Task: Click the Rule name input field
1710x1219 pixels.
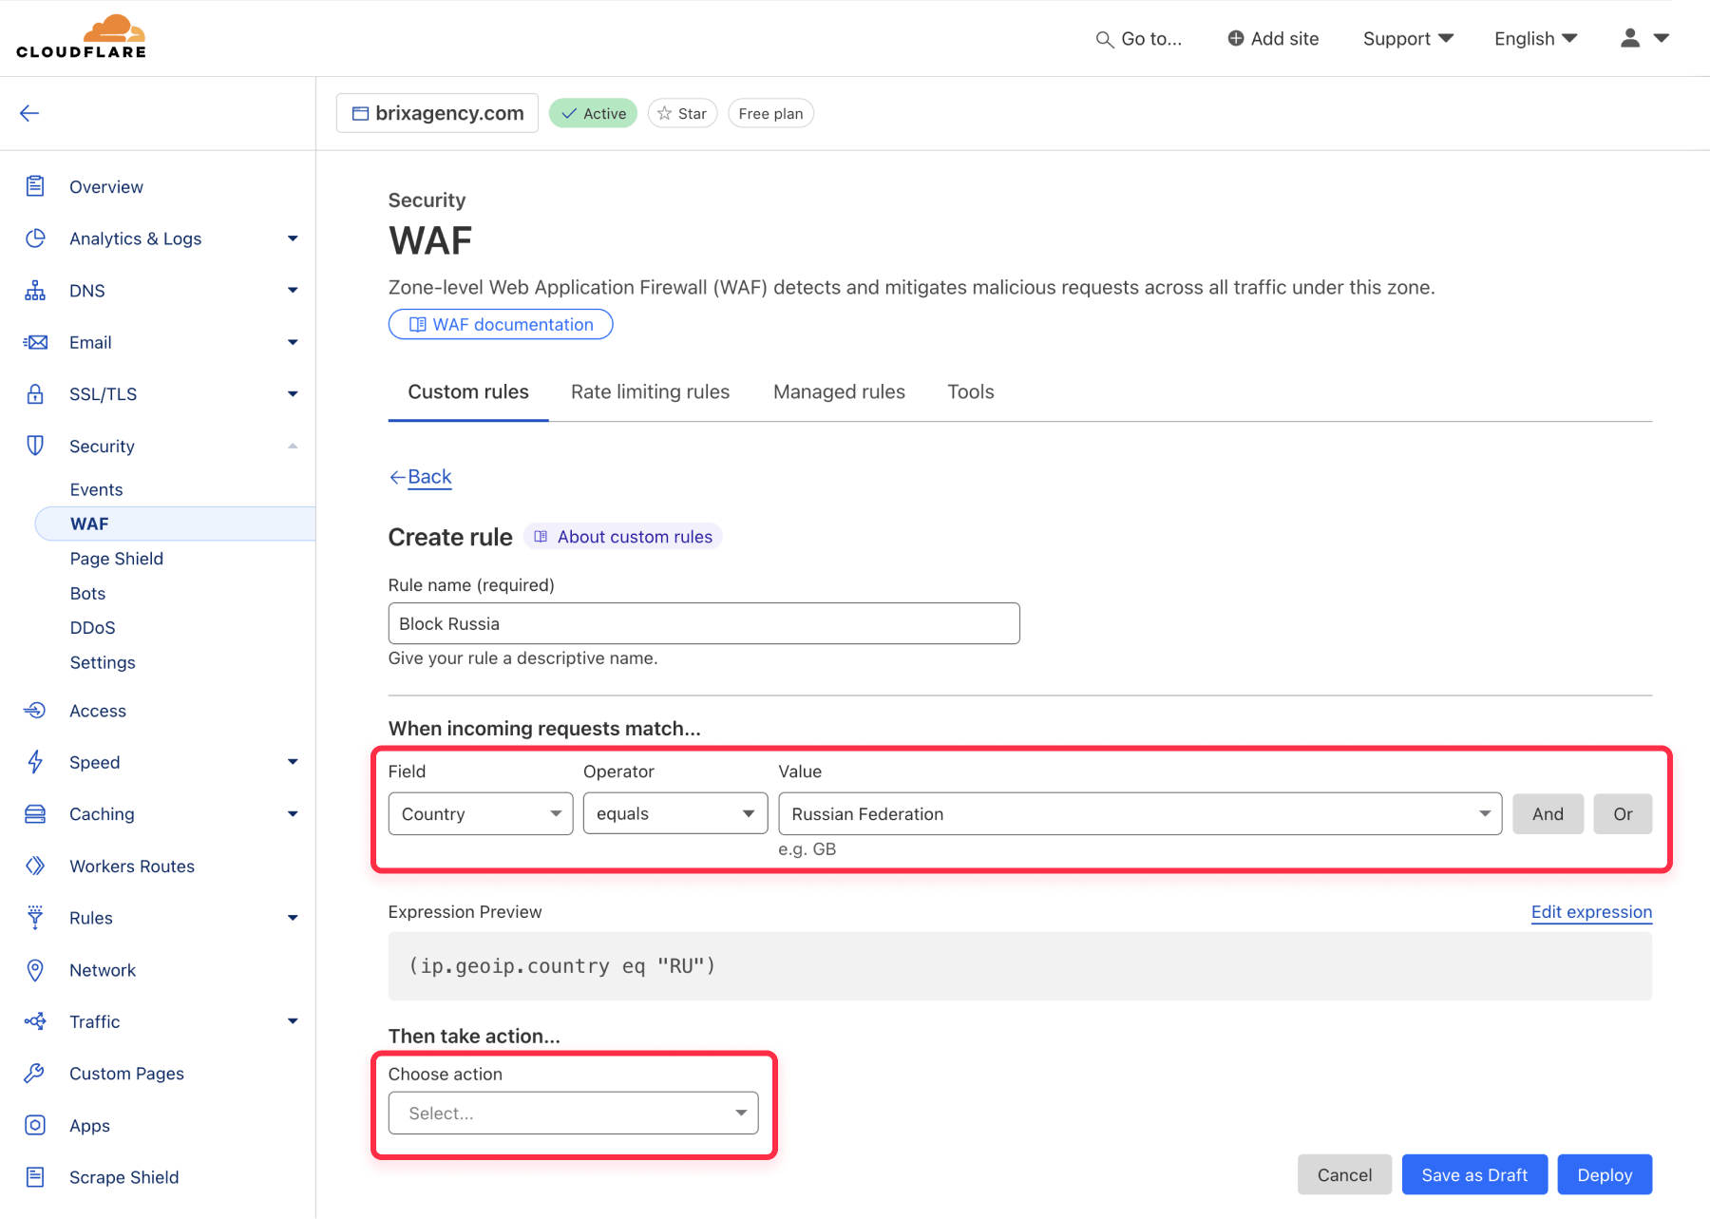Action: [704, 623]
